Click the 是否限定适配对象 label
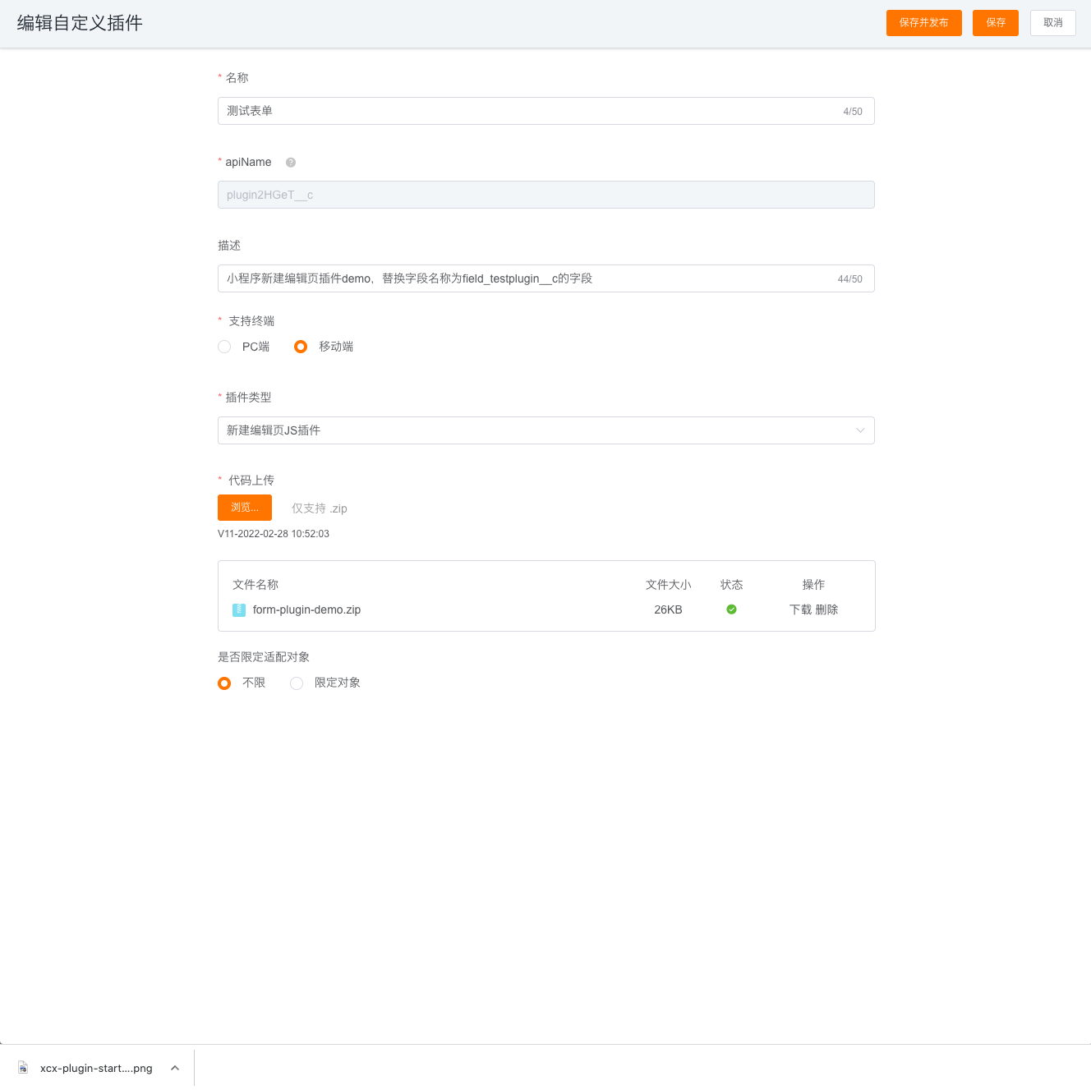Viewport: 1091px width, 1090px height. click(x=264, y=657)
